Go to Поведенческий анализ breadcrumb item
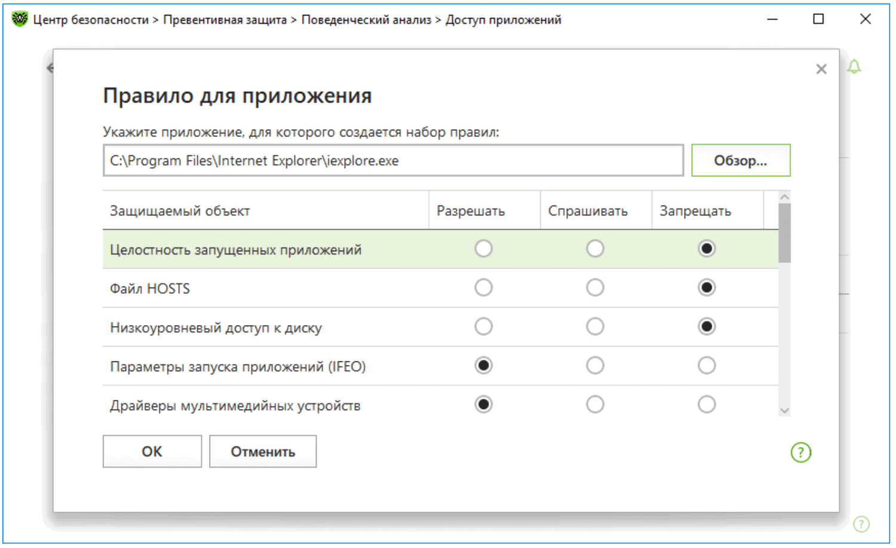 pyautogui.click(x=366, y=20)
